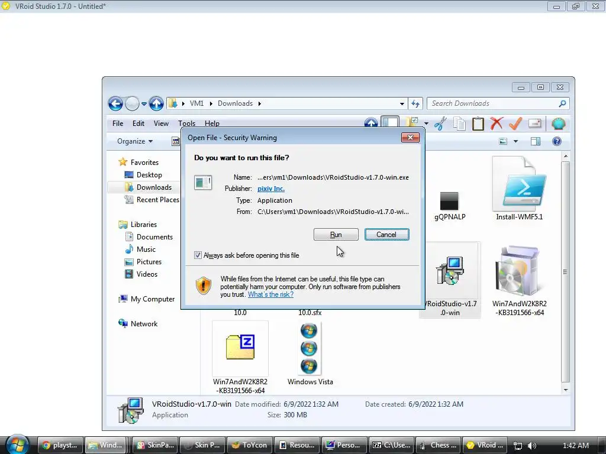Open the What's the risk? link
This screenshot has width=606, height=454.
(x=270, y=294)
